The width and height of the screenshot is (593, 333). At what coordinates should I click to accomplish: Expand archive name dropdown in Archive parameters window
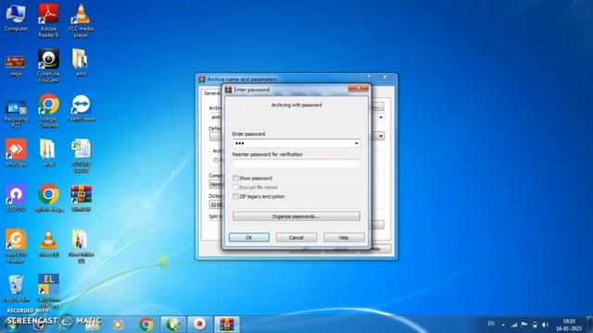click(x=381, y=117)
